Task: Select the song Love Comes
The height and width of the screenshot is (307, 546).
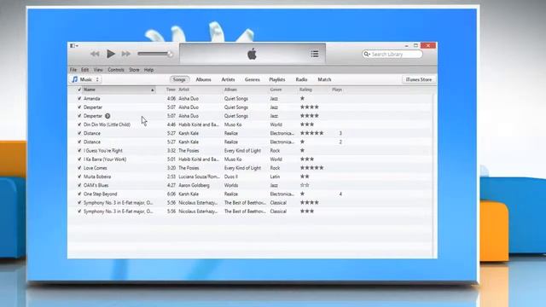Action: (x=95, y=168)
